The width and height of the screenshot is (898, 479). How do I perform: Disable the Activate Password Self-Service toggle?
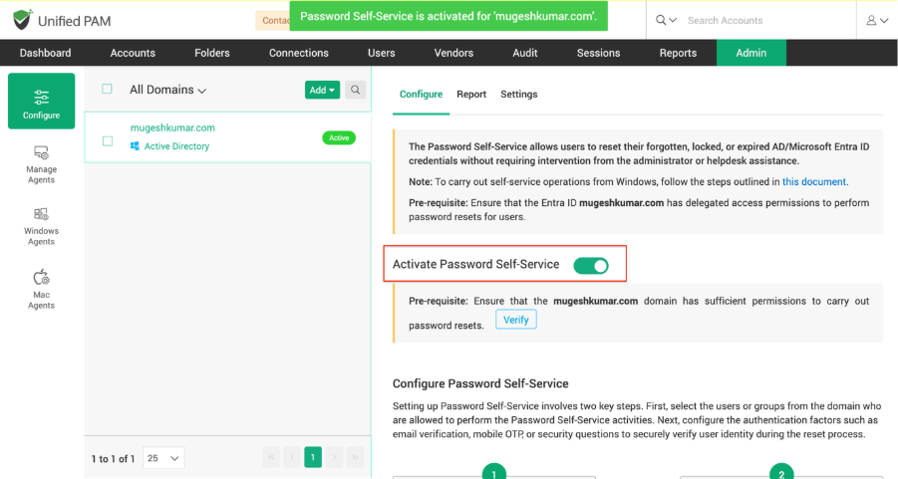click(x=590, y=265)
